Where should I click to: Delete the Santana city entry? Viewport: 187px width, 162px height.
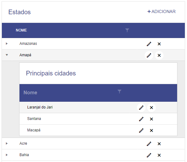coord(151,119)
